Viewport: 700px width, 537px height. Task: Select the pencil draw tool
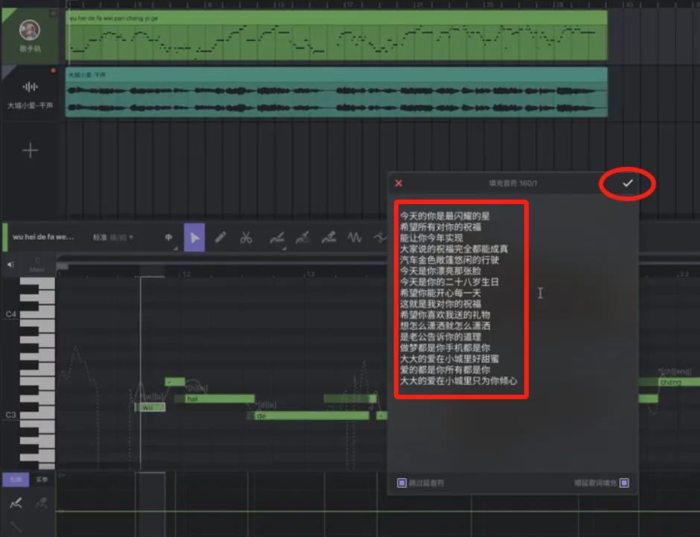tap(220, 238)
